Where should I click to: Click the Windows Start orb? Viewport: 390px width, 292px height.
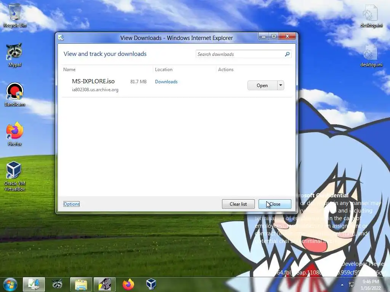coord(10,284)
